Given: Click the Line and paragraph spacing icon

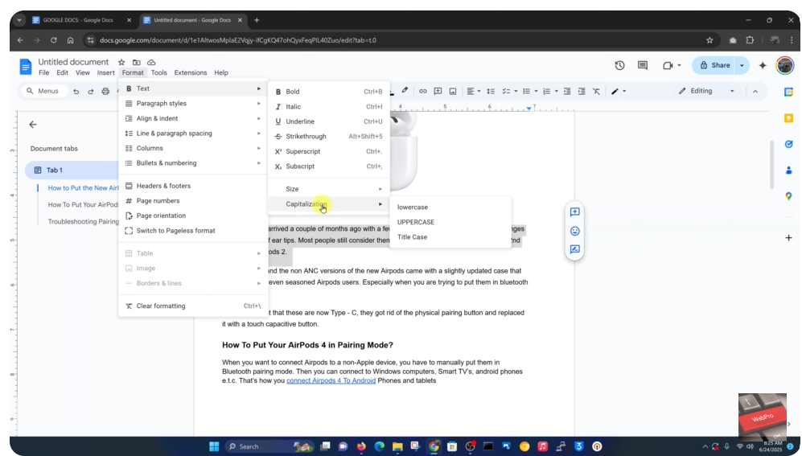Looking at the screenshot, I should tap(491, 91).
